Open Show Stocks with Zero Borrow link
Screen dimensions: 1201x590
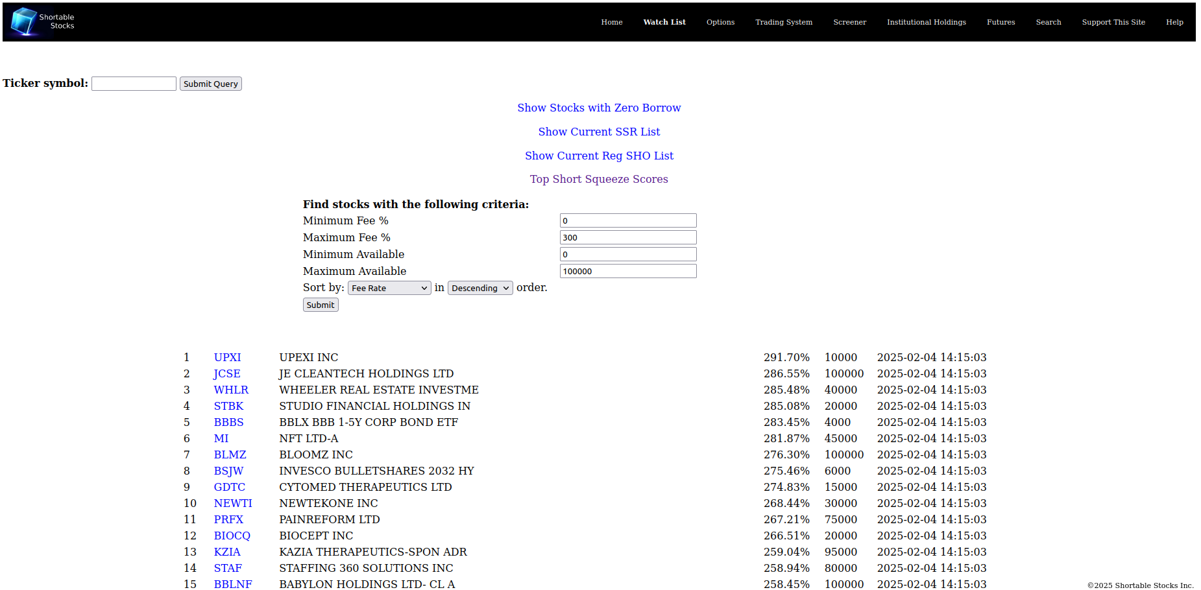coord(599,108)
